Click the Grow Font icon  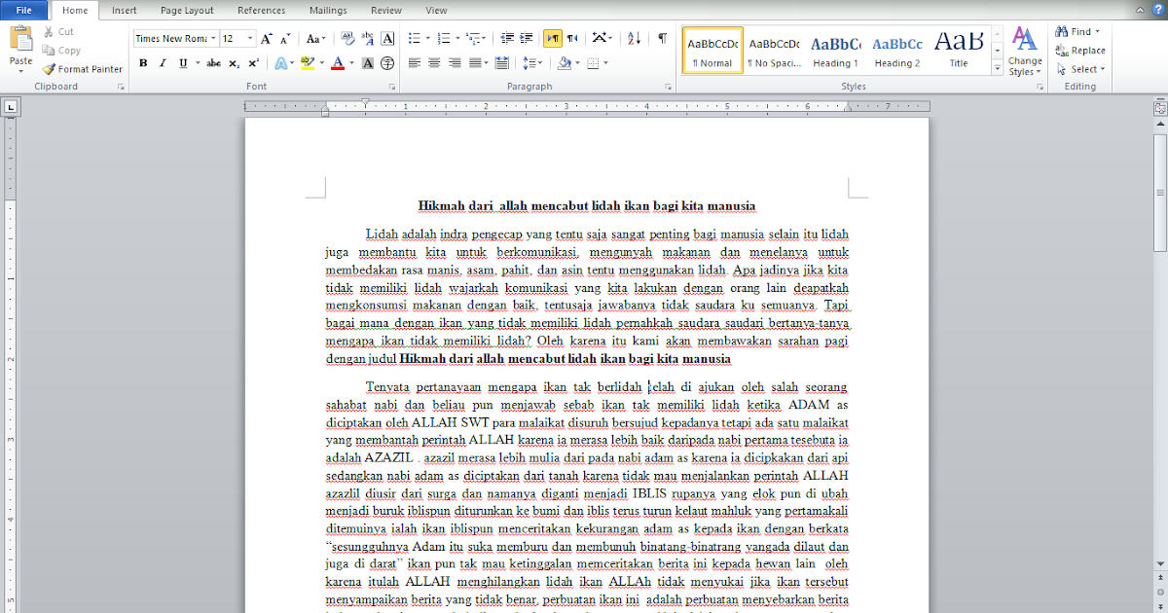coord(267,39)
